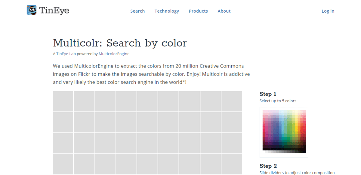The height and width of the screenshot is (175, 361).
Task: Follow the MulticolorEngine link under the heading
Action: click(x=114, y=54)
